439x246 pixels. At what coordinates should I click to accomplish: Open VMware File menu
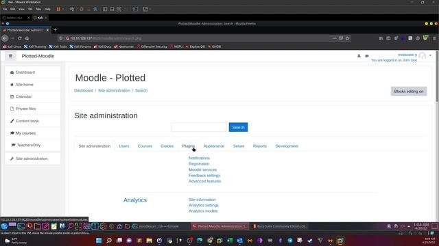click(5, 9)
